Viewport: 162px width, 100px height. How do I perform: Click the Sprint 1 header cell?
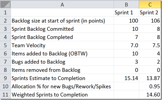coord(126,12)
